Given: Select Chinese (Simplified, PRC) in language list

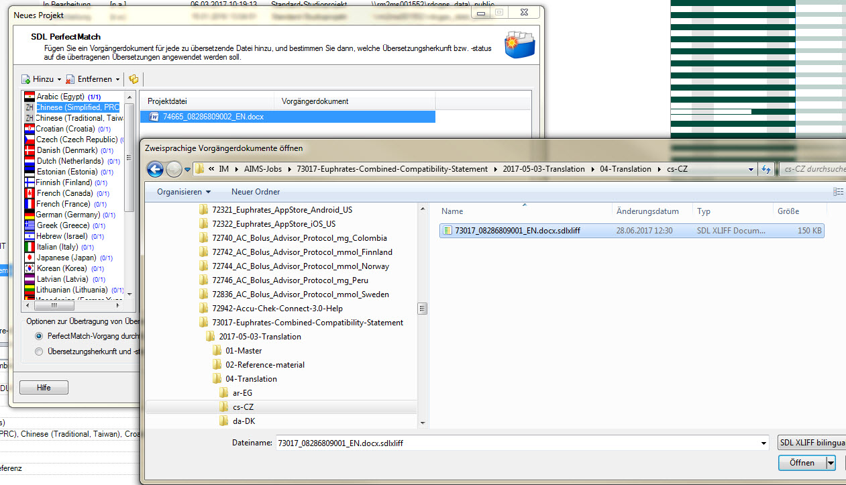Looking at the screenshot, I should 78,107.
